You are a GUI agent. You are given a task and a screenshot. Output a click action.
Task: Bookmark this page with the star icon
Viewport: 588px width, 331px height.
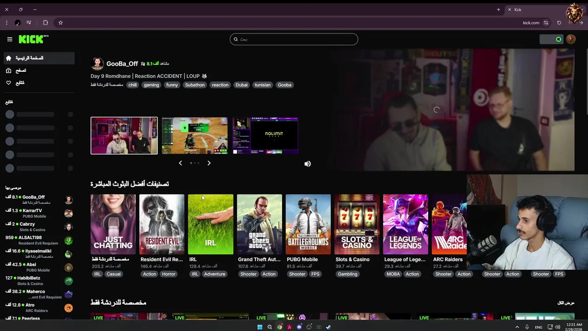pos(60,23)
